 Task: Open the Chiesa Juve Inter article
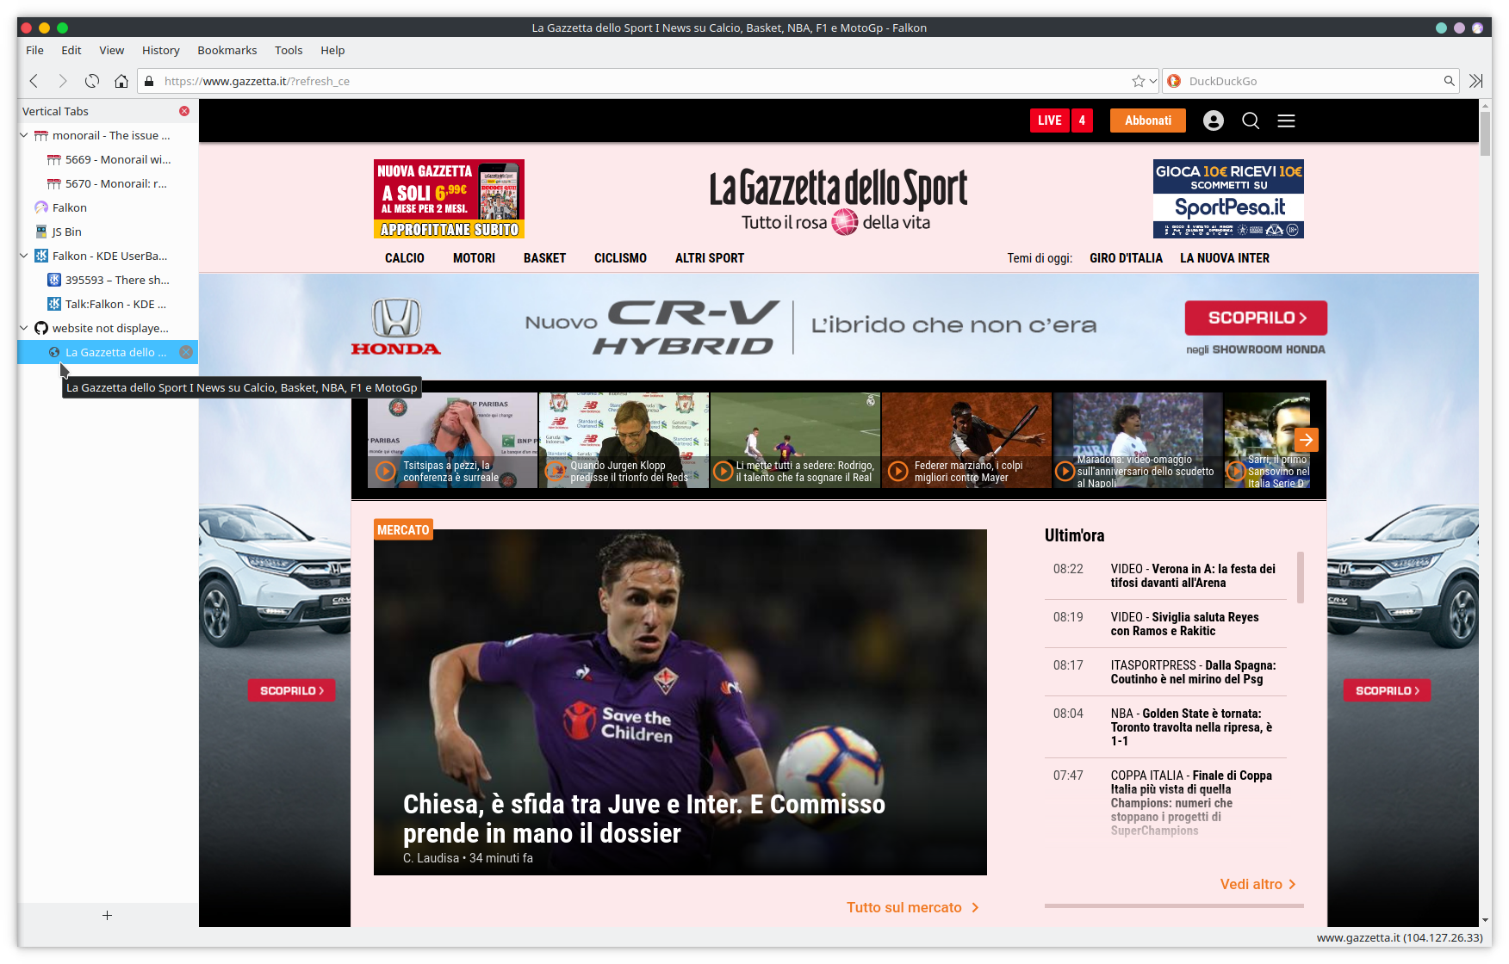point(680,702)
